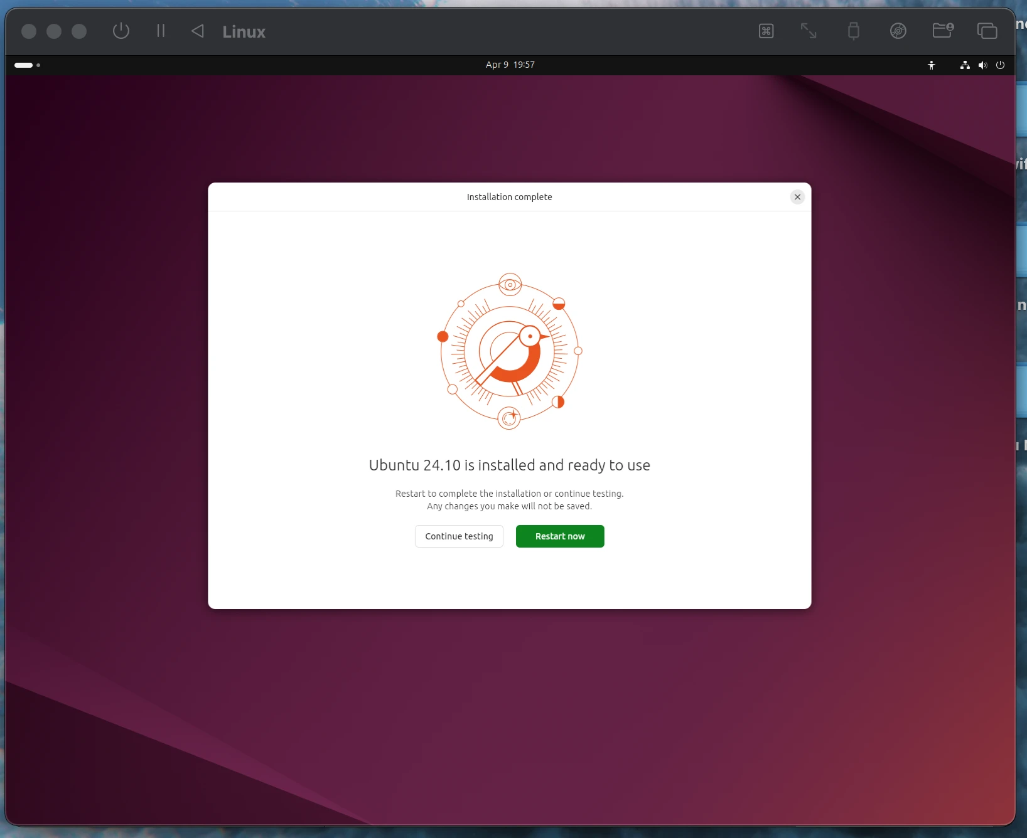Pause the Linux virtual machine
This screenshot has height=838, width=1027.
(161, 31)
